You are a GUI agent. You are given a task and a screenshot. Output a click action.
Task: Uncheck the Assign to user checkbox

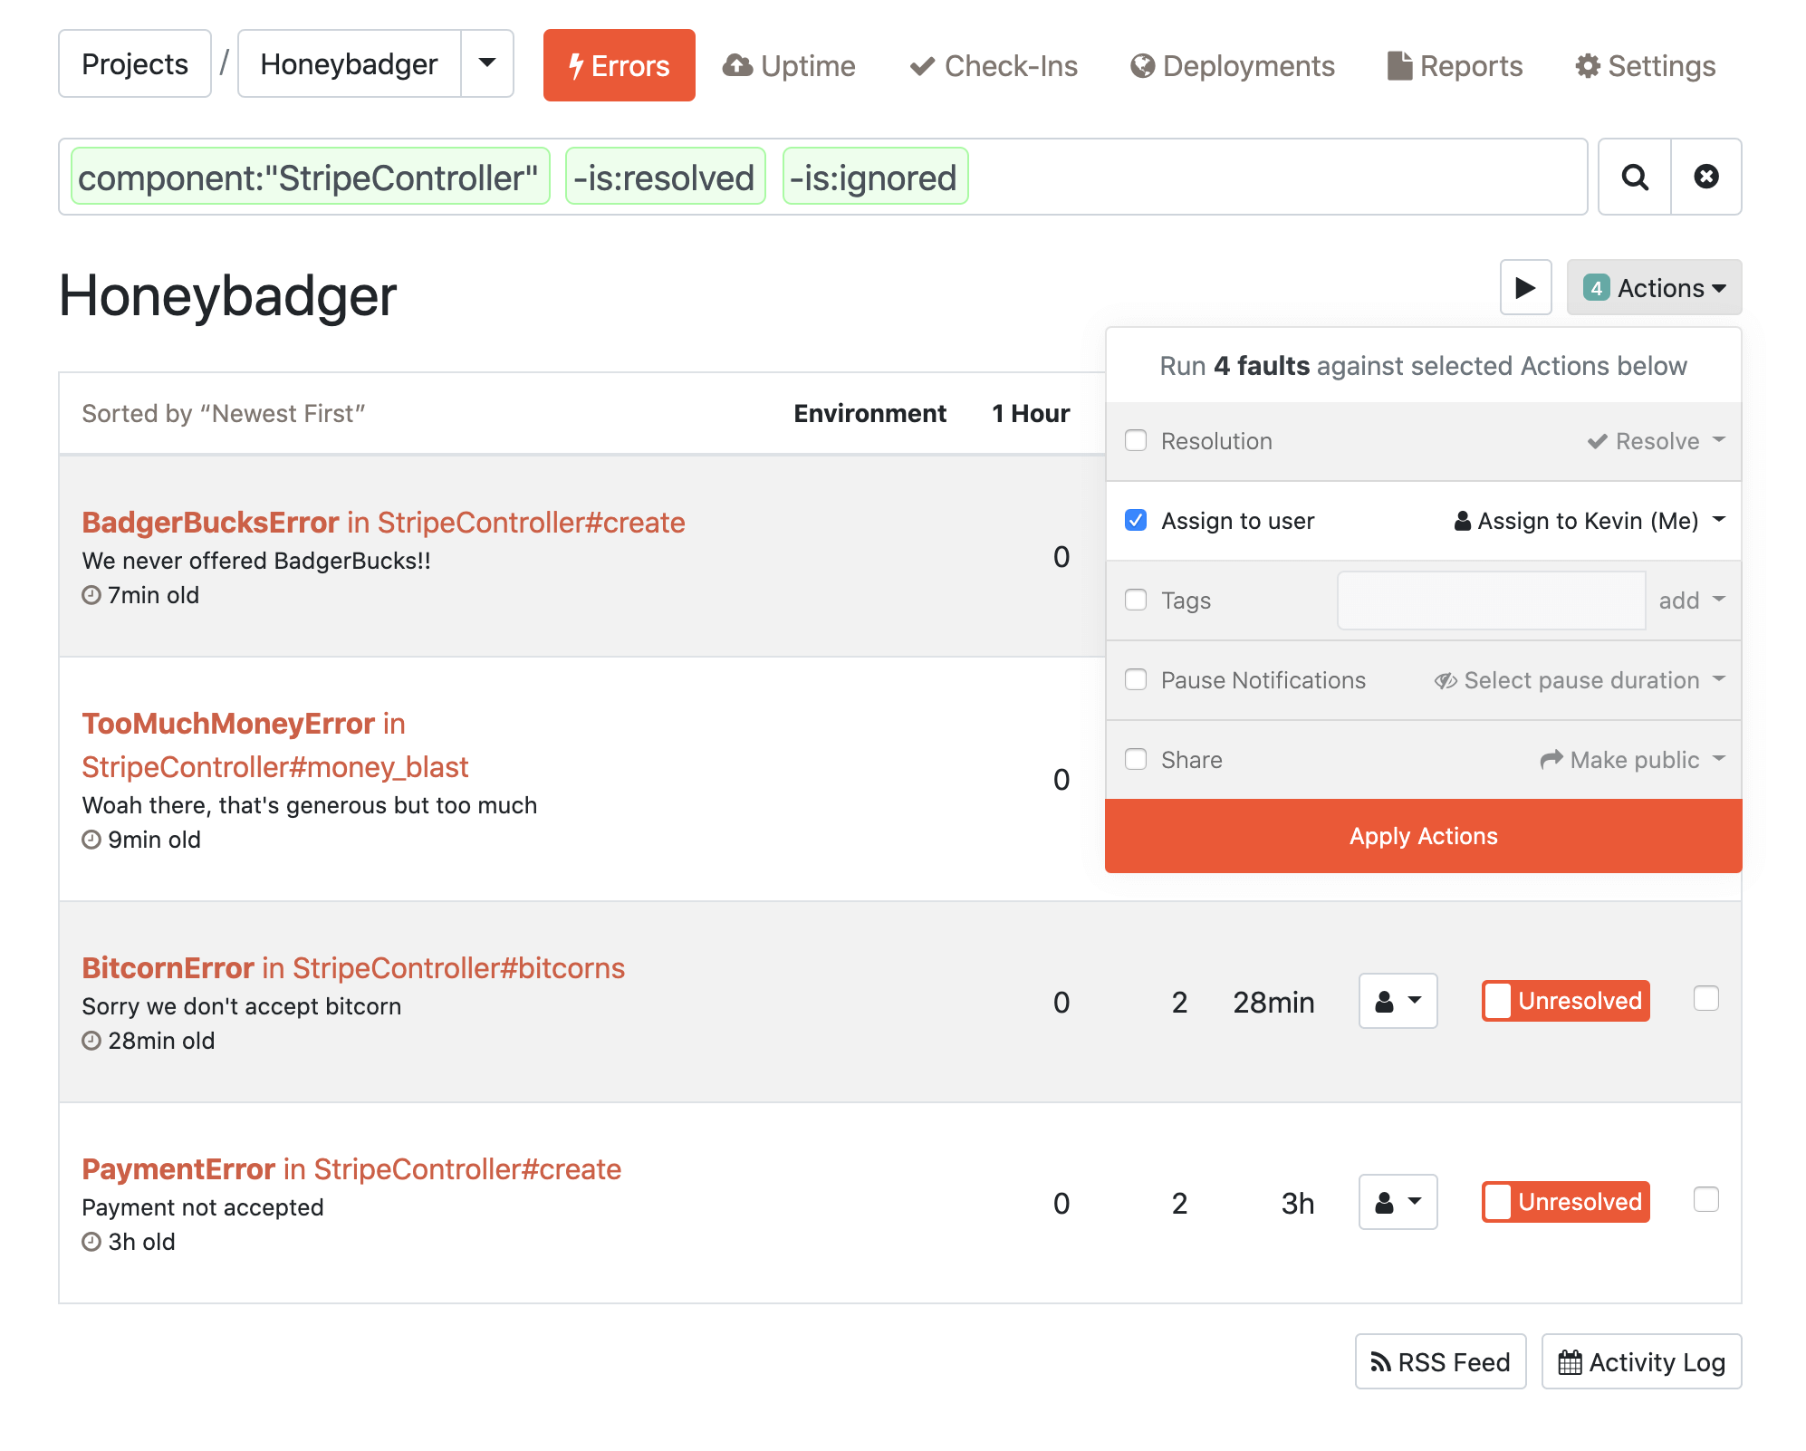[x=1135, y=520]
